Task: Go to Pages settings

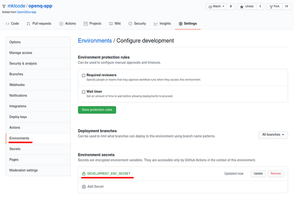Action: coord(38,160)
